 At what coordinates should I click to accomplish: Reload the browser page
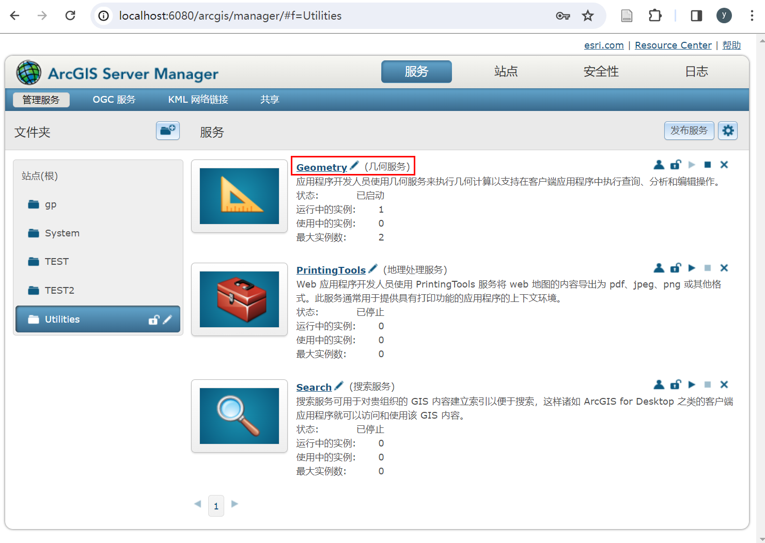coord(70,16)
